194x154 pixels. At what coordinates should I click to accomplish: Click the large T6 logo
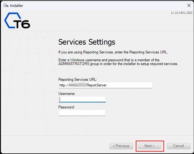pos(17,20)
